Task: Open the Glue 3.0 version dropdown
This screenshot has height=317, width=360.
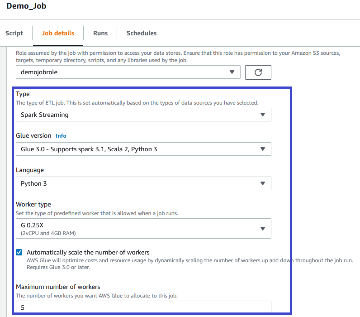Action: click(x=143, y=149)
